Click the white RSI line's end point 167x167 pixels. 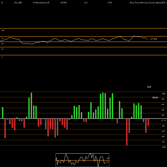tap(148, 40)
